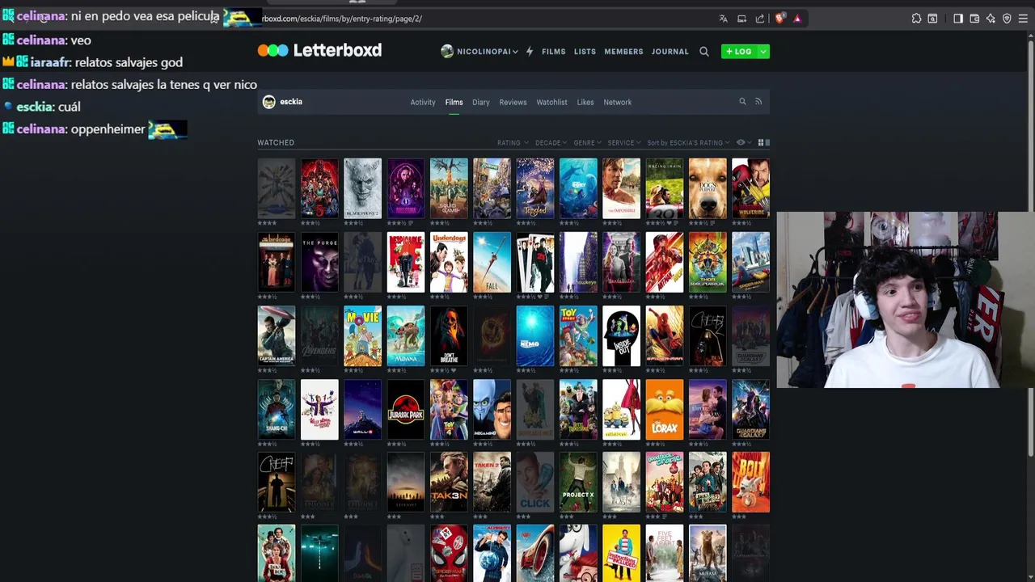
Task: Open the browser extensions puzzle icon
Action: (916, 19)
